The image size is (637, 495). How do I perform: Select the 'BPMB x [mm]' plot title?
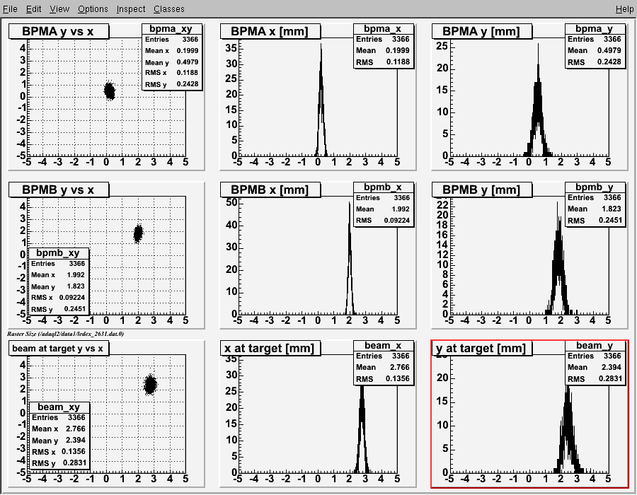coord(270,190)
